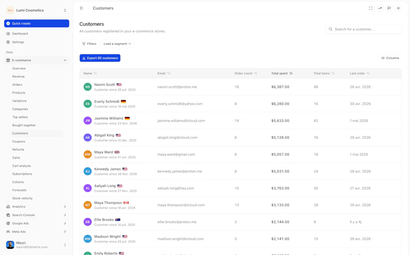Click the Search Console icon
This screenshot has width=410, height=255.
pyautogui.click(x=8, y=215)
